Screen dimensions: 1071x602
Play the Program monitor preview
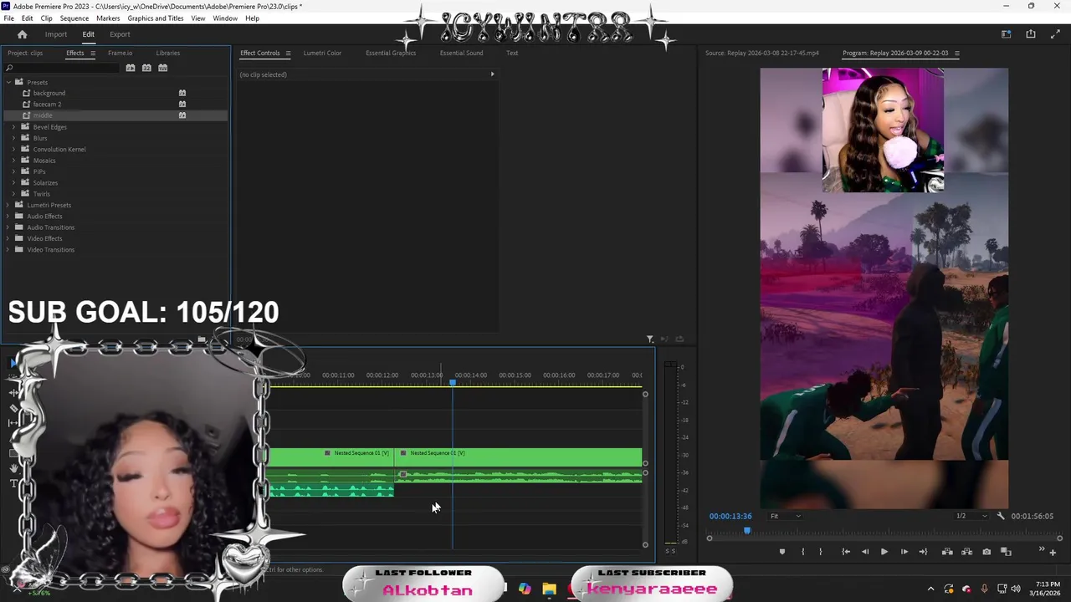884,552
